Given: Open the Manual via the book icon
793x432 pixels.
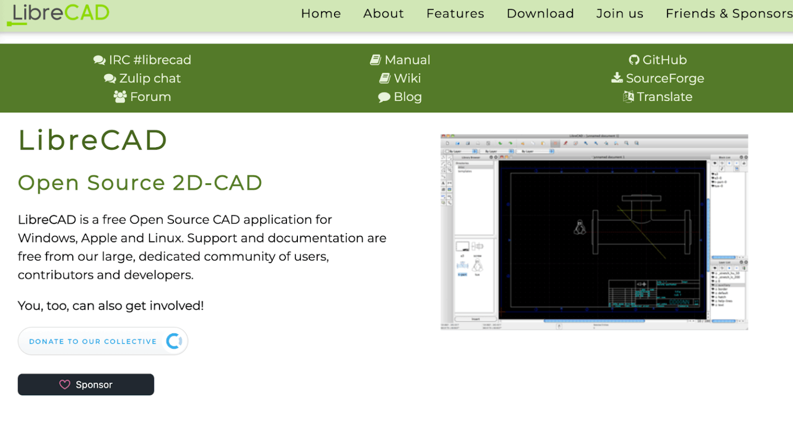Looking at the screenshot, I should pyautogui.click(x=375, y=59).
